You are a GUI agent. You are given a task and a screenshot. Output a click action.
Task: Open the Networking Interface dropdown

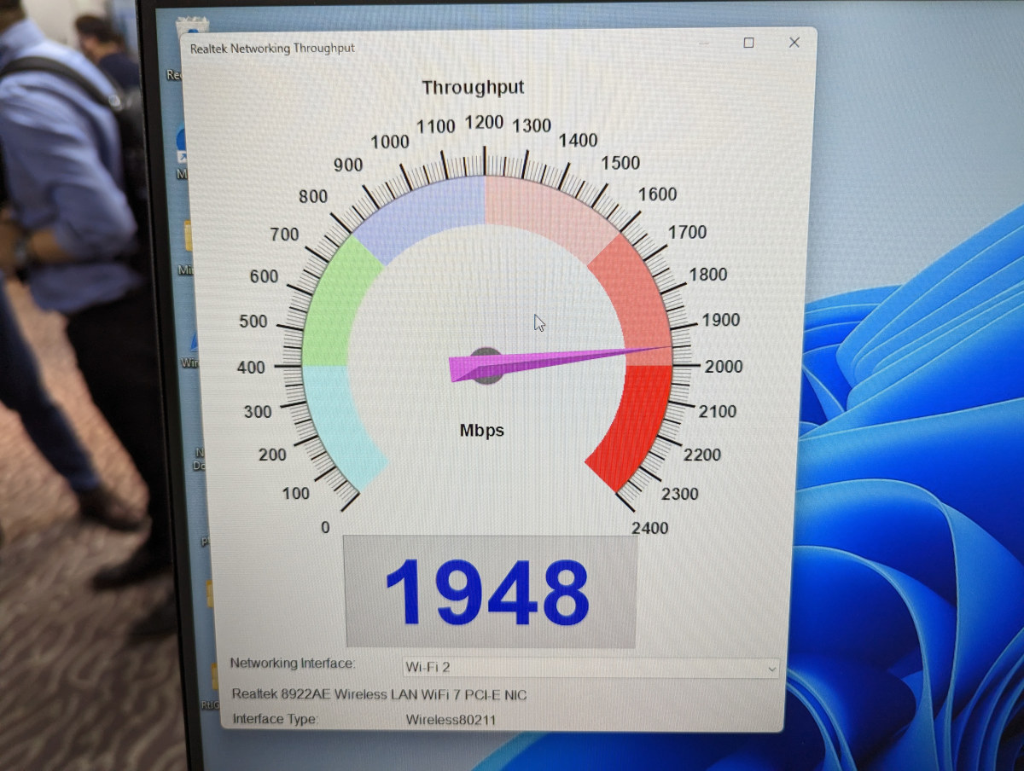tap(591, 668)
